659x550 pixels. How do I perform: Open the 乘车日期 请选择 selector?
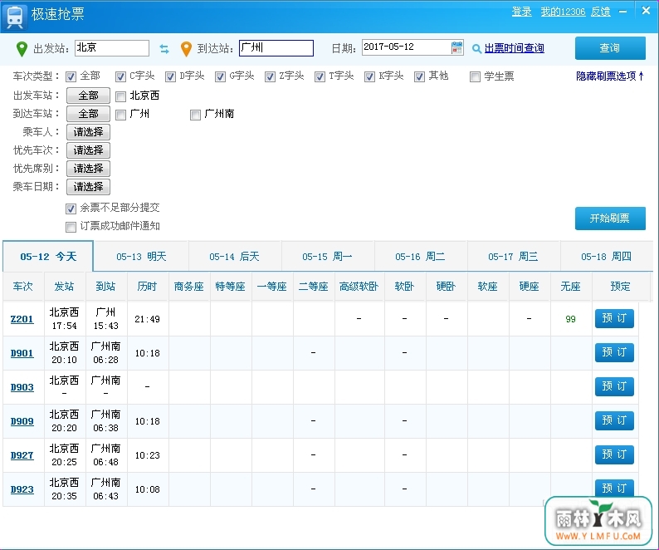click(x=88, y=186)
